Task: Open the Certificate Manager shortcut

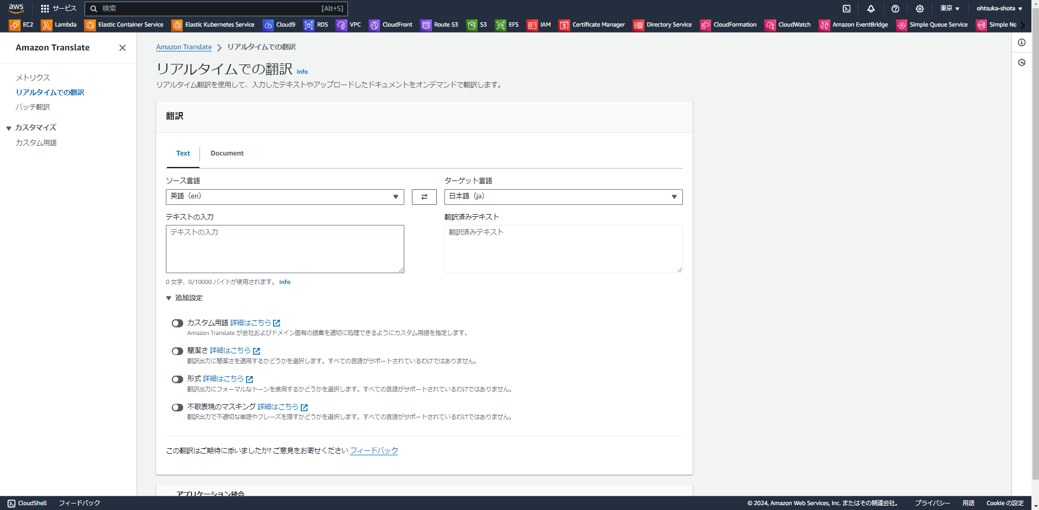Action: click(x=592, y=25)
